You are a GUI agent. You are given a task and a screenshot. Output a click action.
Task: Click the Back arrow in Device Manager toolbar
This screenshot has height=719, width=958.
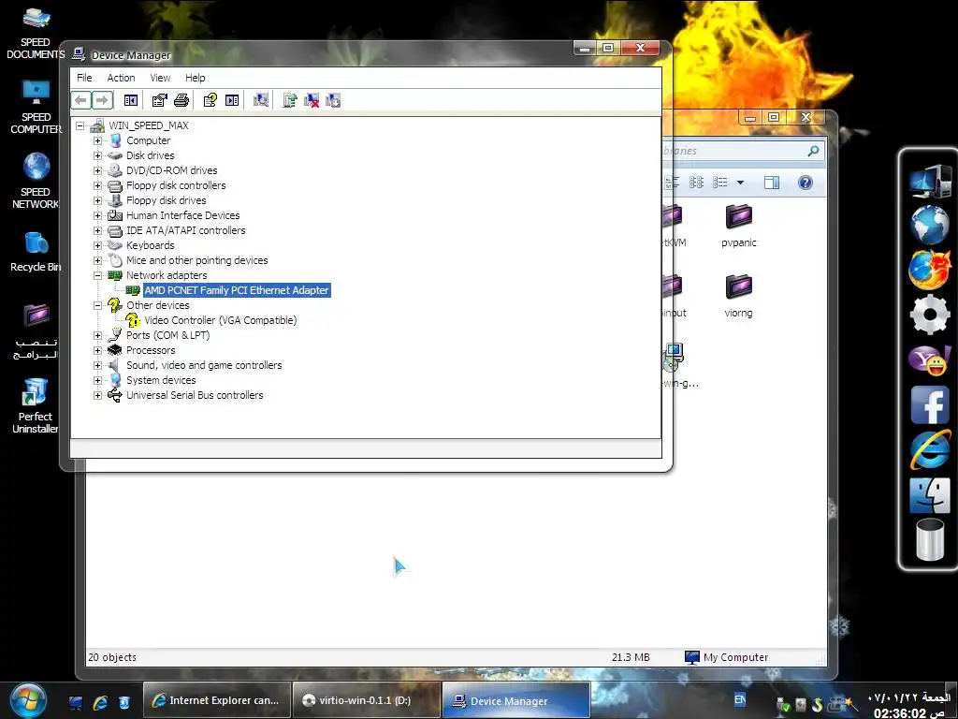click(x=81, y=99)
